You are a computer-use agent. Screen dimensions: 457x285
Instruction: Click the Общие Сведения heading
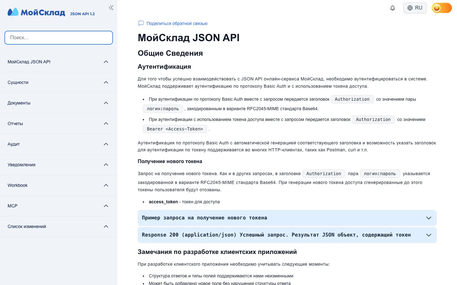tap(170, 53)
